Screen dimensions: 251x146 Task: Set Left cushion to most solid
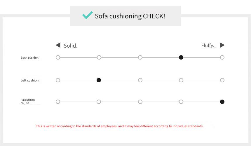[x=58, y=80]
